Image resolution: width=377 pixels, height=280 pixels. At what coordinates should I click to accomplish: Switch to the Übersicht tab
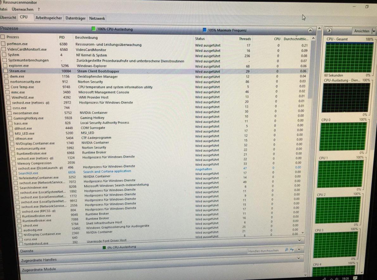tap(8, 17)
